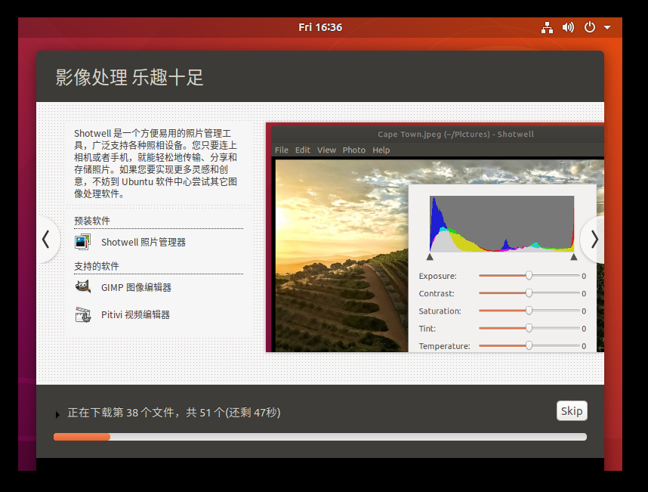Click the Contrast slider handle
Viewport: 648px width, 492px height.
529,293
